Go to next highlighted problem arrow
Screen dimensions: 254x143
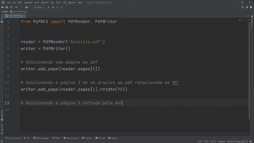pyautogui.click(x=248, y=20)
